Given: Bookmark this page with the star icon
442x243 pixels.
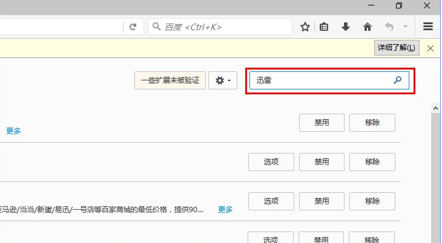Looking at the screenshot, I should (305, 27).
